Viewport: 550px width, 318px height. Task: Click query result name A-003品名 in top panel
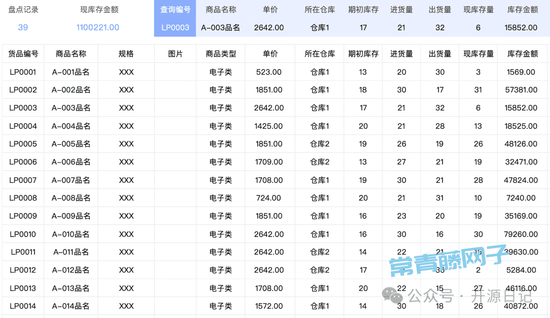pos(221,28)
